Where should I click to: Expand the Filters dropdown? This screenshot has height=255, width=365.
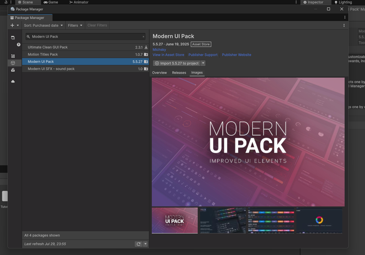[x=75, y=25]
